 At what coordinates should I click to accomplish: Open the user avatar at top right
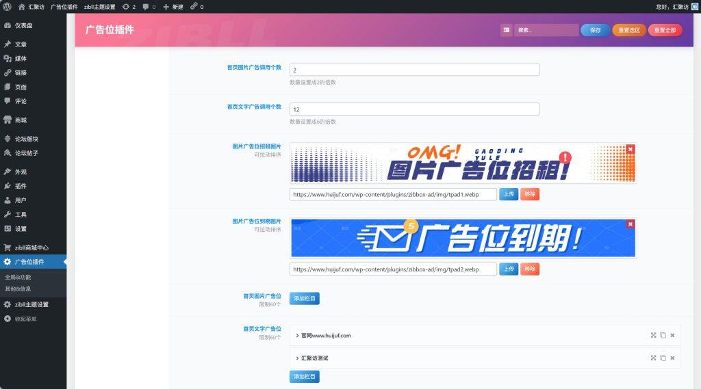pyautogui.click(x=695, y=7)
